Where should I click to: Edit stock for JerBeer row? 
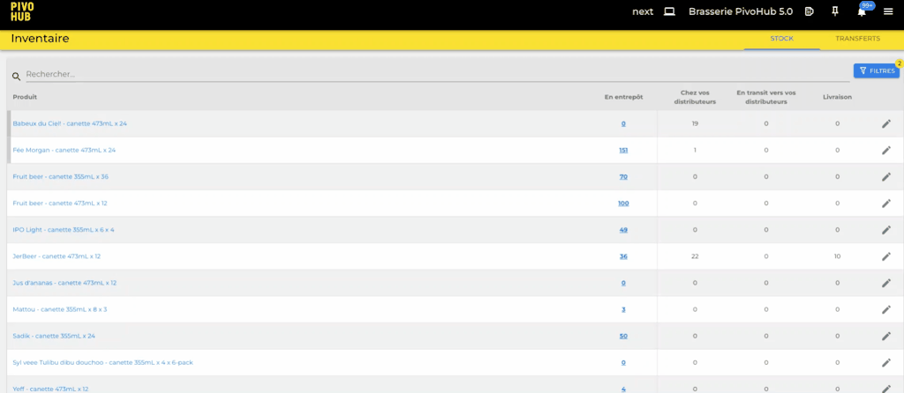coord(886,256)
